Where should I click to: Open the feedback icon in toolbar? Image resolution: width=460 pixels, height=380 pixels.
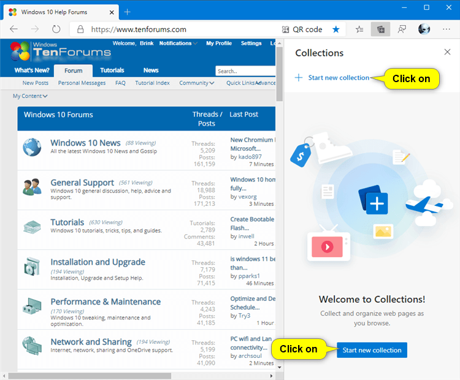coord(402,29)
